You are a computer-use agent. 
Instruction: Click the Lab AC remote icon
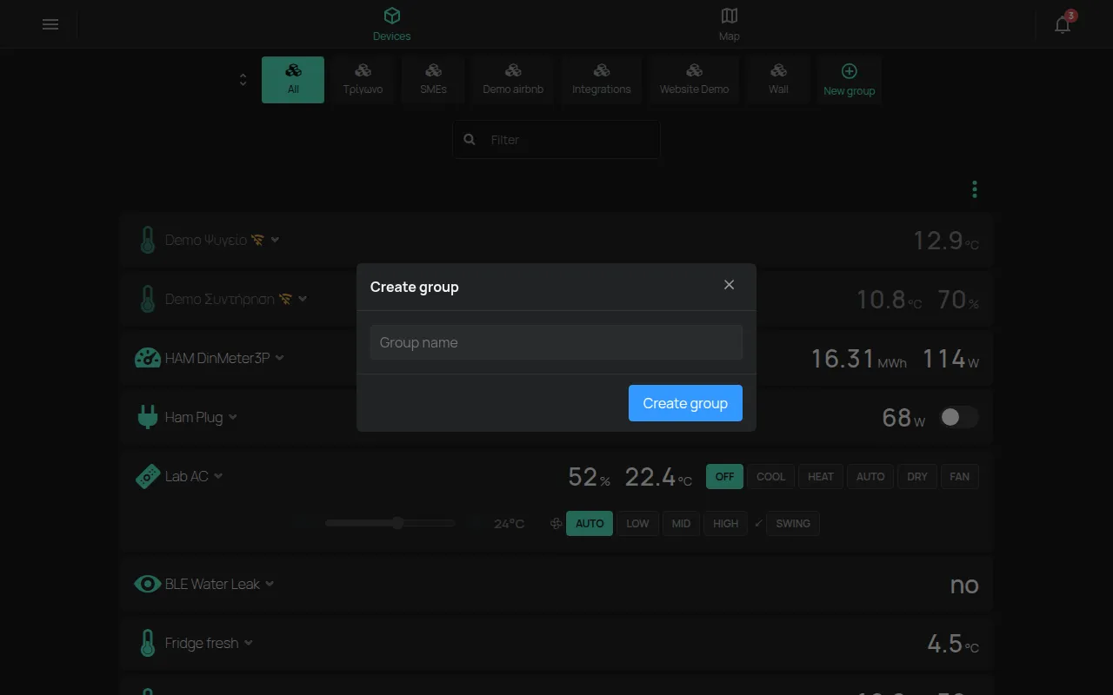[148, 476]
